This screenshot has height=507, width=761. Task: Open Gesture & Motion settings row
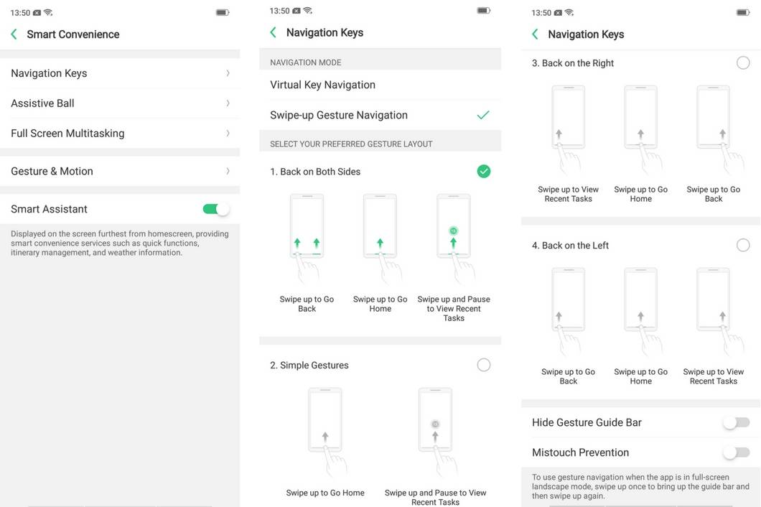[x=120, y=171]
